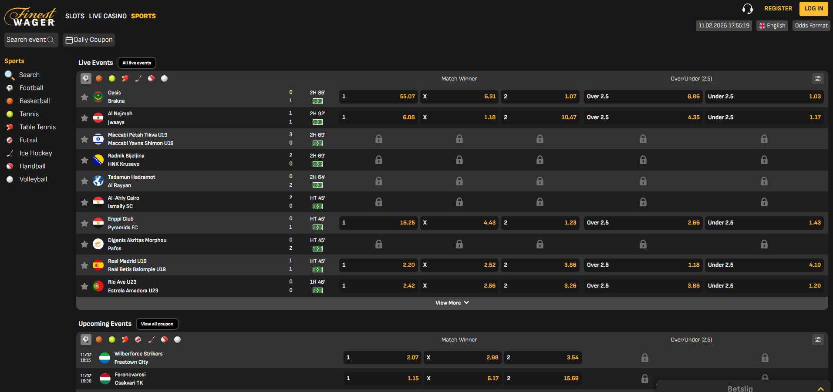The image size is (833, 392).
Task: Click inside the Search event field
Action: 28,40
